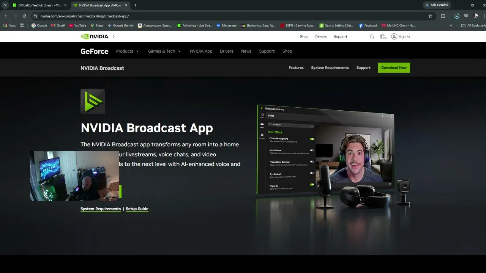
Task: Open the Google Gemini bookmark
Action: click(x=120, y=25)
